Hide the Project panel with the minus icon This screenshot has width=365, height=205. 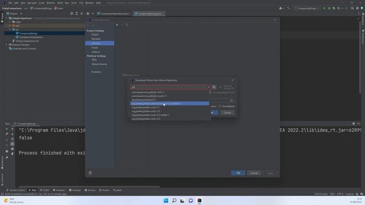(92, 14)
